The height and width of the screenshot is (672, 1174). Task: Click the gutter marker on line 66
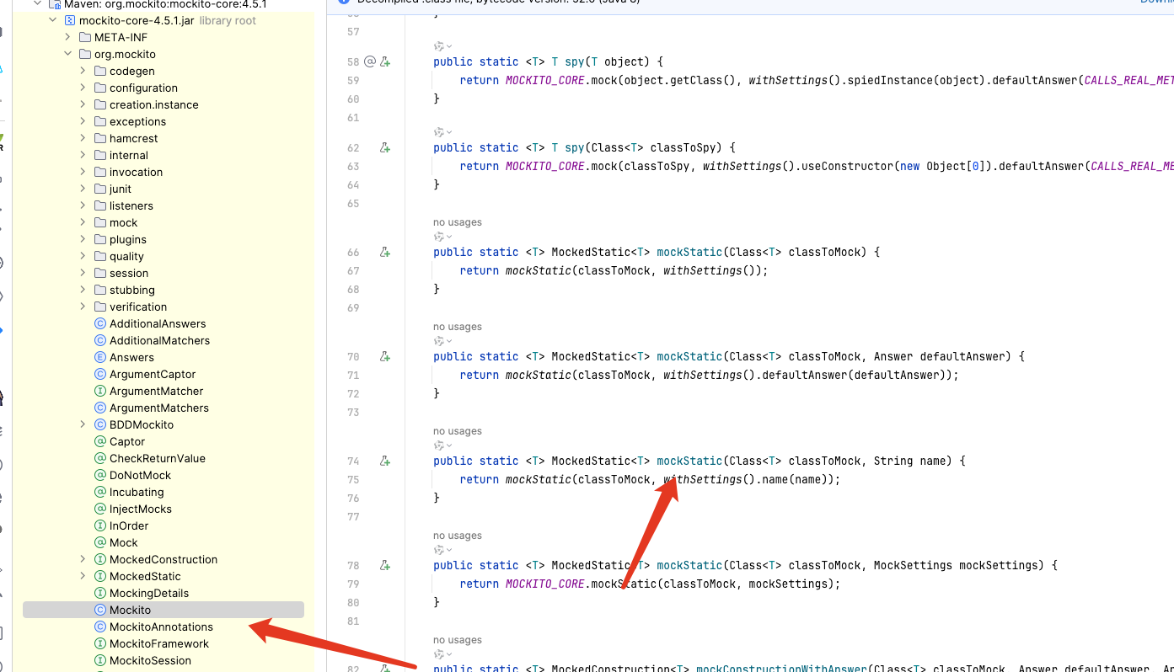coord(385,252)
